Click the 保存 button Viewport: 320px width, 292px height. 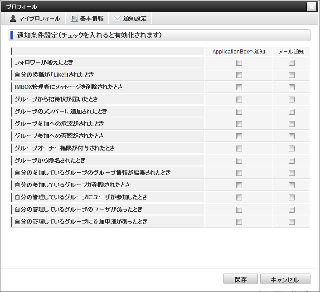(x=240, y=279)
